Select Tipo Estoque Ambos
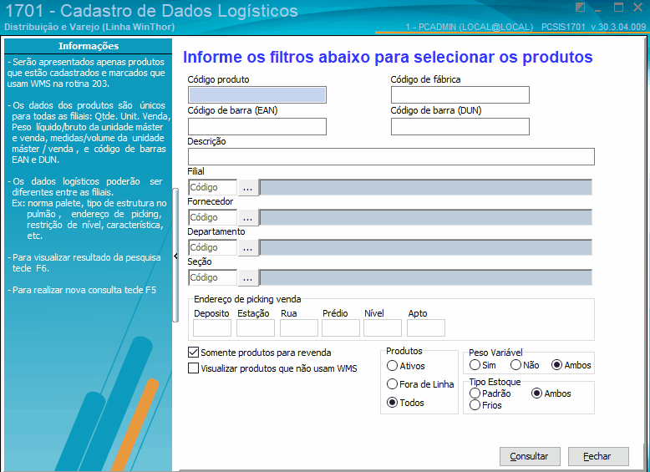The height and width of the screenshot is (472, 650). click(537, 393)
